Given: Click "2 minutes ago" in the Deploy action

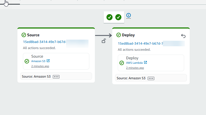Looking at the screenshot, I should coord(135,68).
